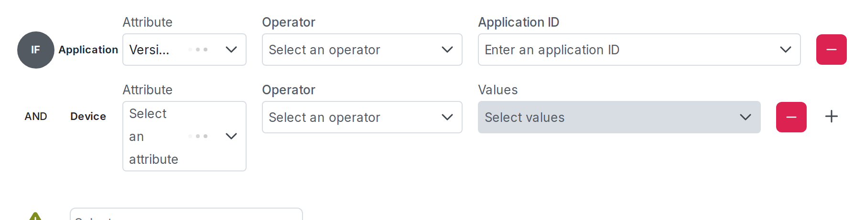865x220 pixels.
Task: Click the green warning triangle icon
Action: coord(35,217)
